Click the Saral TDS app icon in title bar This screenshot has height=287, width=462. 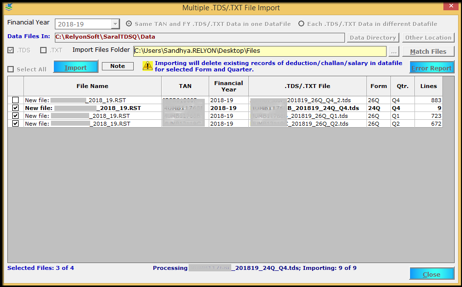tap(9, 7)
